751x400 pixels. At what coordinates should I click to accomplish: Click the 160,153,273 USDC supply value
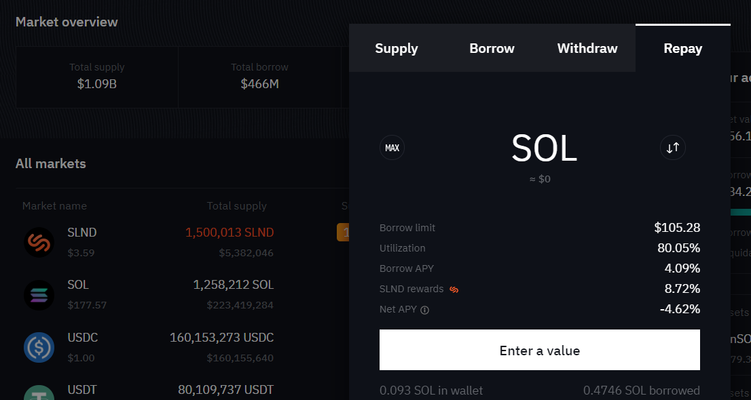pos(222,338)
